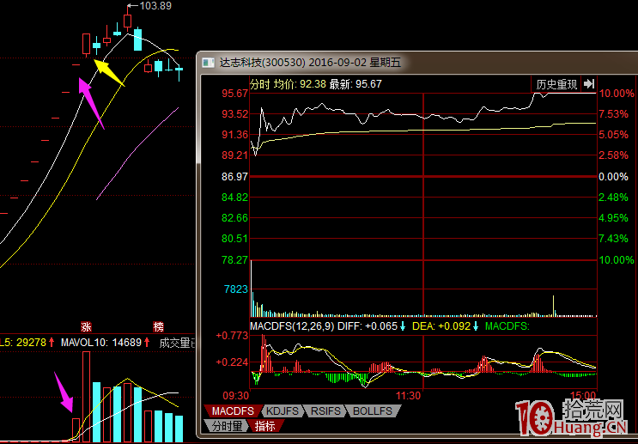Select the 指标 bottom tab
The width and height of the screenshot is (638, 444).
264,426
